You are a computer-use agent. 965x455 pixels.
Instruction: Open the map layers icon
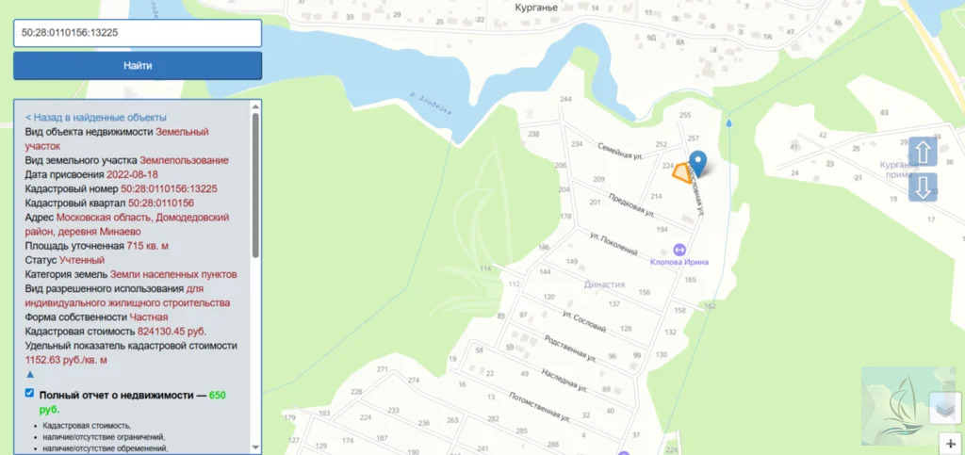(x=944, y=408)
